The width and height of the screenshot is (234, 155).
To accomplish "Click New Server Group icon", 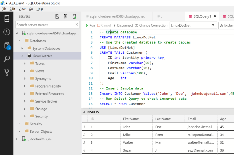I will (x=66, y=16).
